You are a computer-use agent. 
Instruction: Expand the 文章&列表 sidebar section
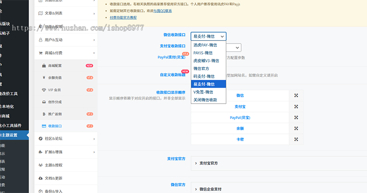pos(66,13)
